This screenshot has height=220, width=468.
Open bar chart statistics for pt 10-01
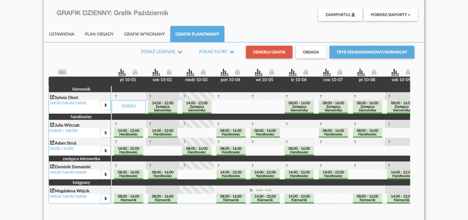click(x=122, y=72)
